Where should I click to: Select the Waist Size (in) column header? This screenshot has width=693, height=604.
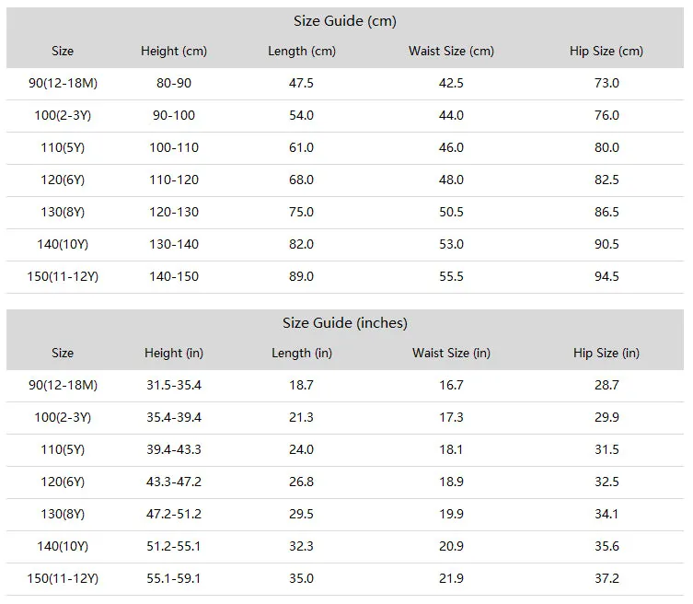(x=451, y=353)
